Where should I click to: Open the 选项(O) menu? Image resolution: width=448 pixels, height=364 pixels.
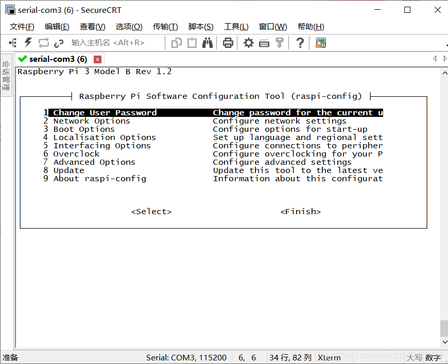(x=129, y=27)
